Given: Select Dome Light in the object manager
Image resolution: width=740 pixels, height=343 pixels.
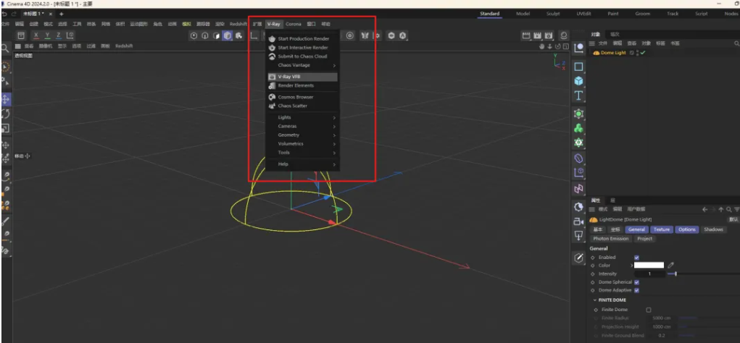Looking at the screenshot, I should 609,53.
